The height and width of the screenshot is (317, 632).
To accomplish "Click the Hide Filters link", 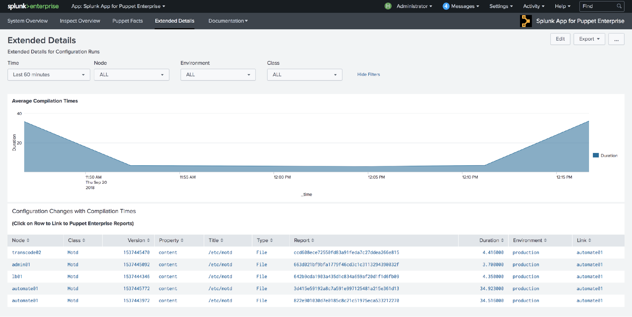I will (x=368, y=75).
